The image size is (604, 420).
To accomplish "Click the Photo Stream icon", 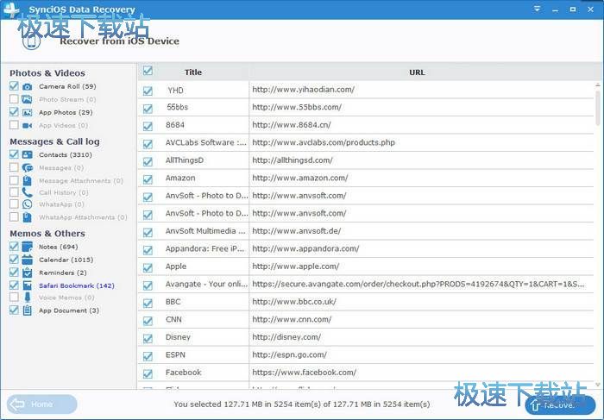I will [x=27, y=99].
